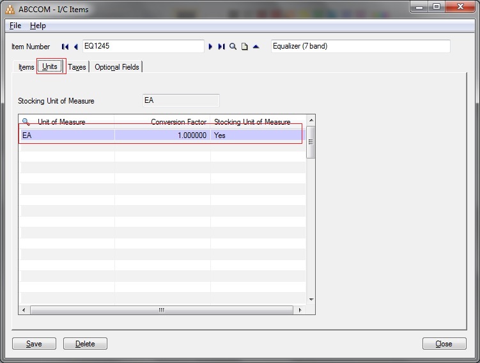Click the Yes stocking unit cell

pyautogui.click(x=258, y=135)
